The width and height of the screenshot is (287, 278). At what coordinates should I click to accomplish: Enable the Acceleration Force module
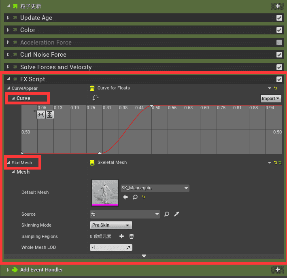coord(279,42)
